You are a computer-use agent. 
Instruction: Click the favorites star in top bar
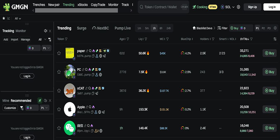[x=3, y=18]
